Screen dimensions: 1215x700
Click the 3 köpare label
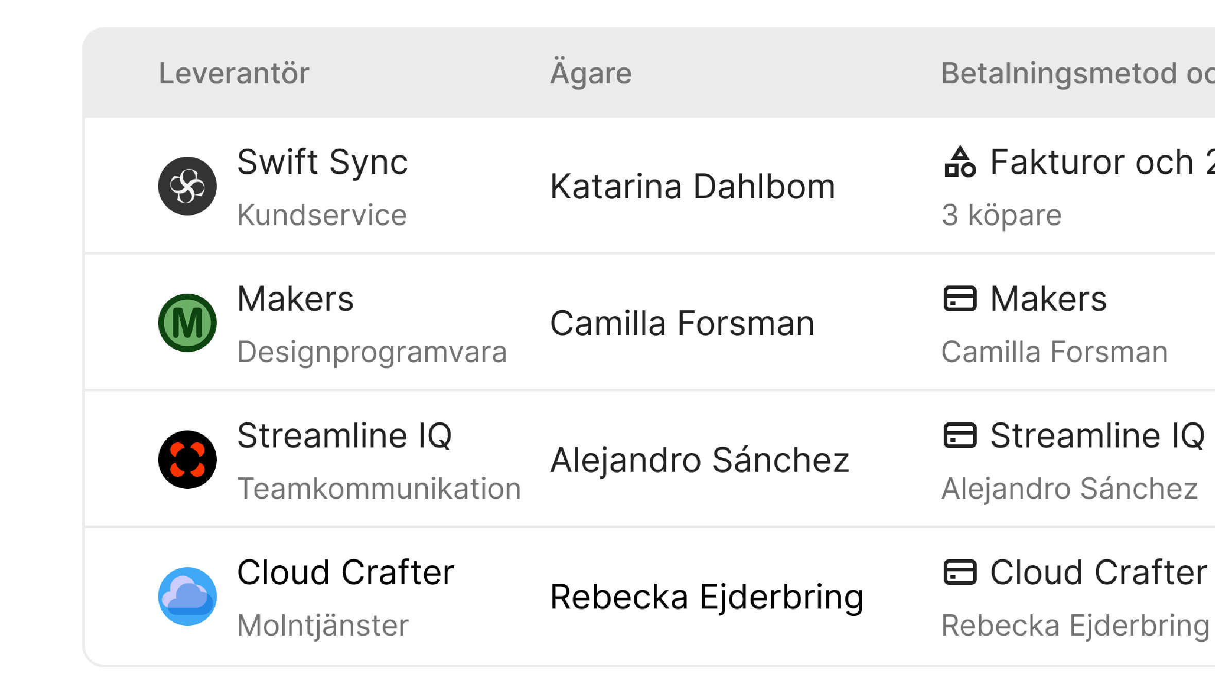pos(1001,215)
